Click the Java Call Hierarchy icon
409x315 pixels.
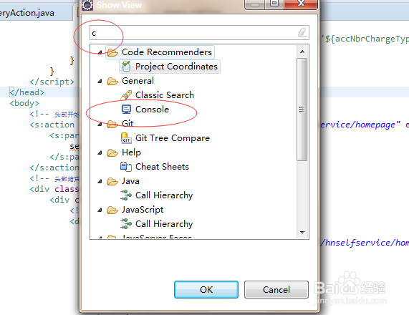(126, 195)
